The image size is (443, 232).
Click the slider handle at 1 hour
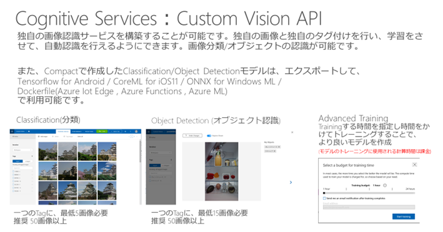pos(324,193)
